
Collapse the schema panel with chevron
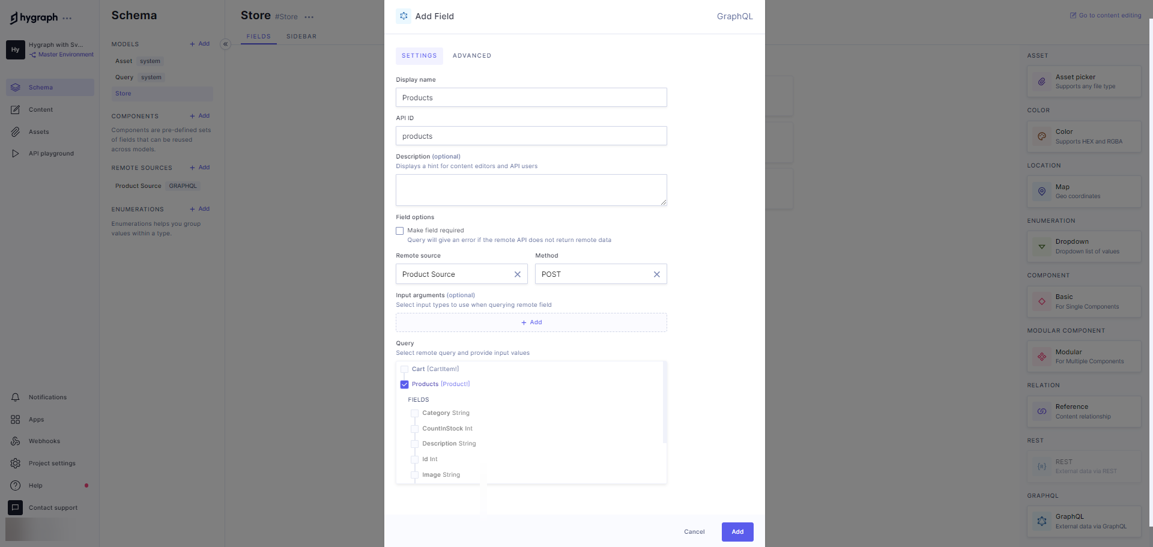[226, 44]
